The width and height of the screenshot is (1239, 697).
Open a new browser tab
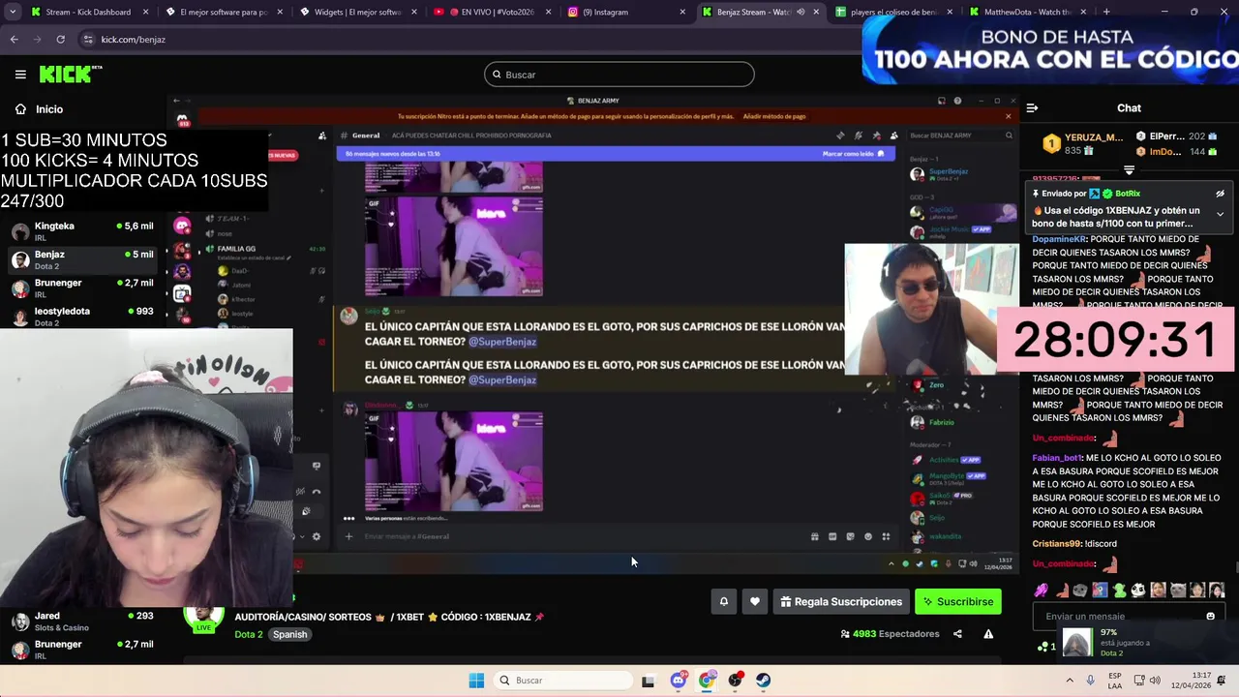tap(1106, 12)
